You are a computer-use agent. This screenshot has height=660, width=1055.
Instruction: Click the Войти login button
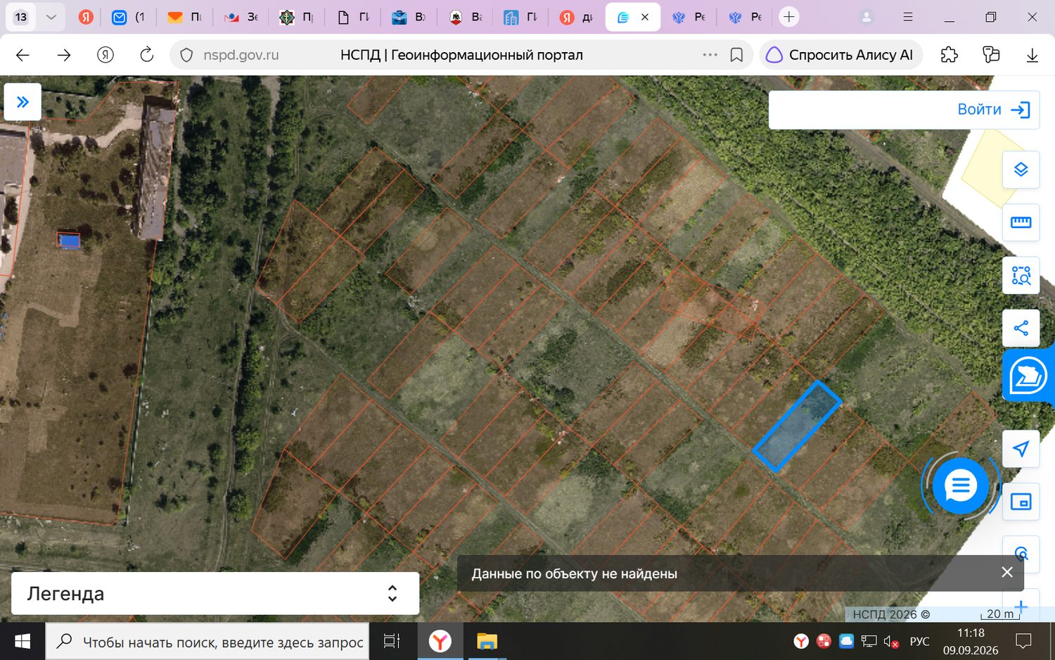point(993,110)
